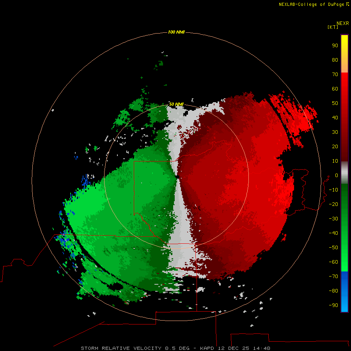Click the 100 NMI range ring label
The height and width of the screenshot is (351, 351).
176,32
